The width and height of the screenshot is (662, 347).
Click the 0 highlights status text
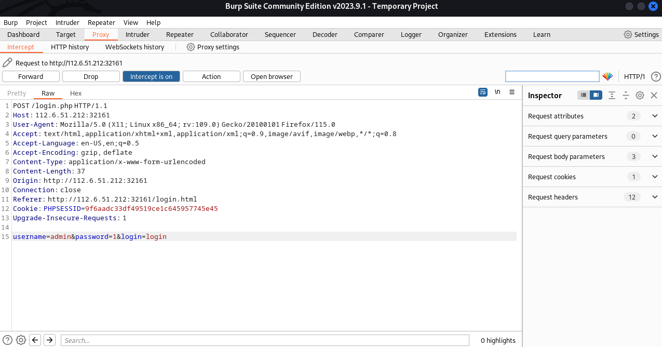pos(498,340)
